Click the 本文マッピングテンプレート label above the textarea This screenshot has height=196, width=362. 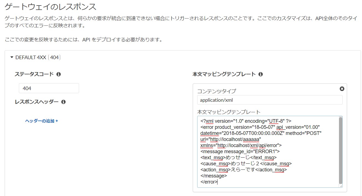click(x=229, y=112)
